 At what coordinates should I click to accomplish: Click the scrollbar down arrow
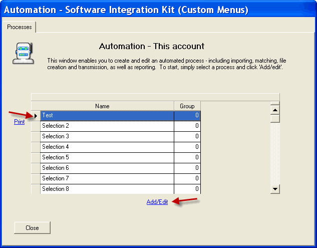tap(275, 189)
